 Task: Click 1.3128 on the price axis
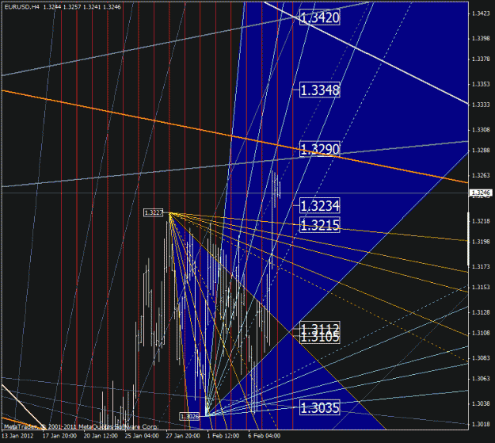point(481,312)
